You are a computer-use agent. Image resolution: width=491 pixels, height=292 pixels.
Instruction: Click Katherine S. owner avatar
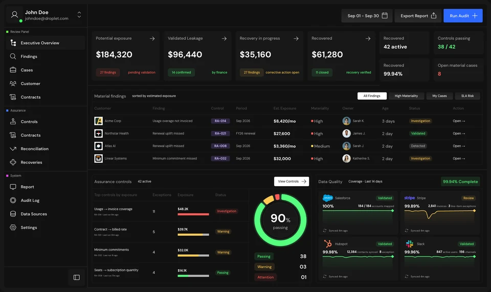[346, 159]
